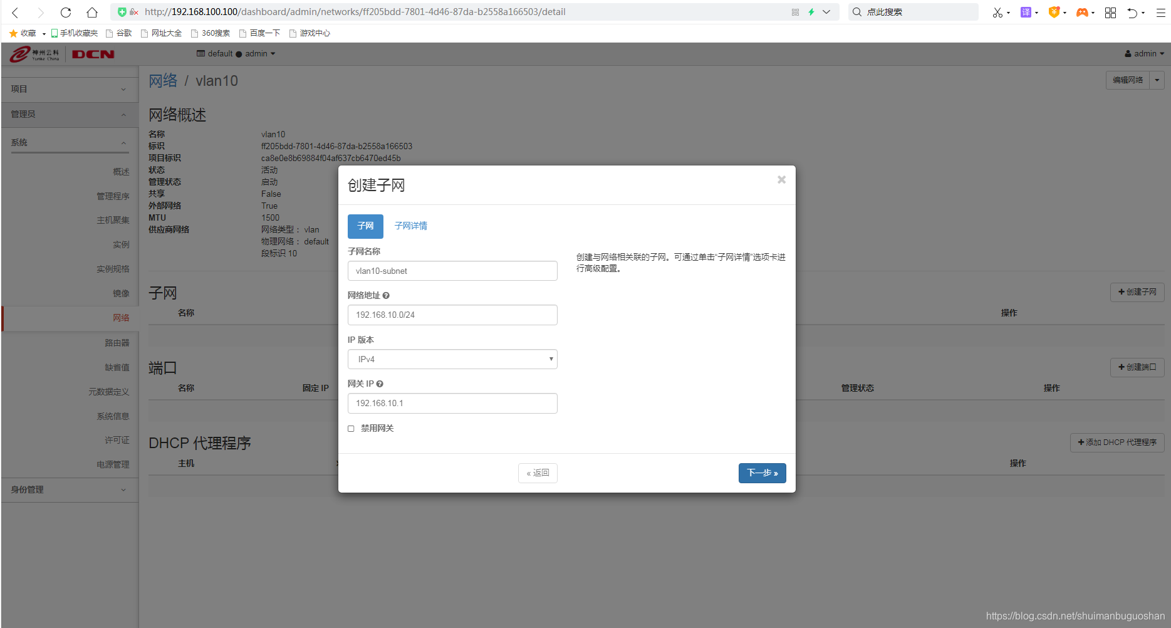Click the 子网名称 input field
The image size is (1171, 628).
point(452,271)
